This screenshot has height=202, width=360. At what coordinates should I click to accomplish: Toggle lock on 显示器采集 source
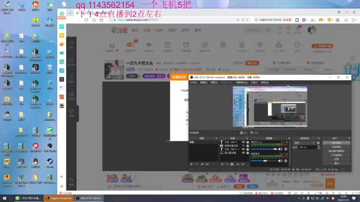pos(247,153)
